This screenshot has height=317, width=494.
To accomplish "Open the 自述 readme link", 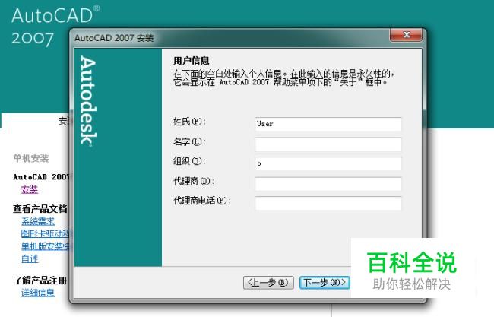I will point(30,258).
